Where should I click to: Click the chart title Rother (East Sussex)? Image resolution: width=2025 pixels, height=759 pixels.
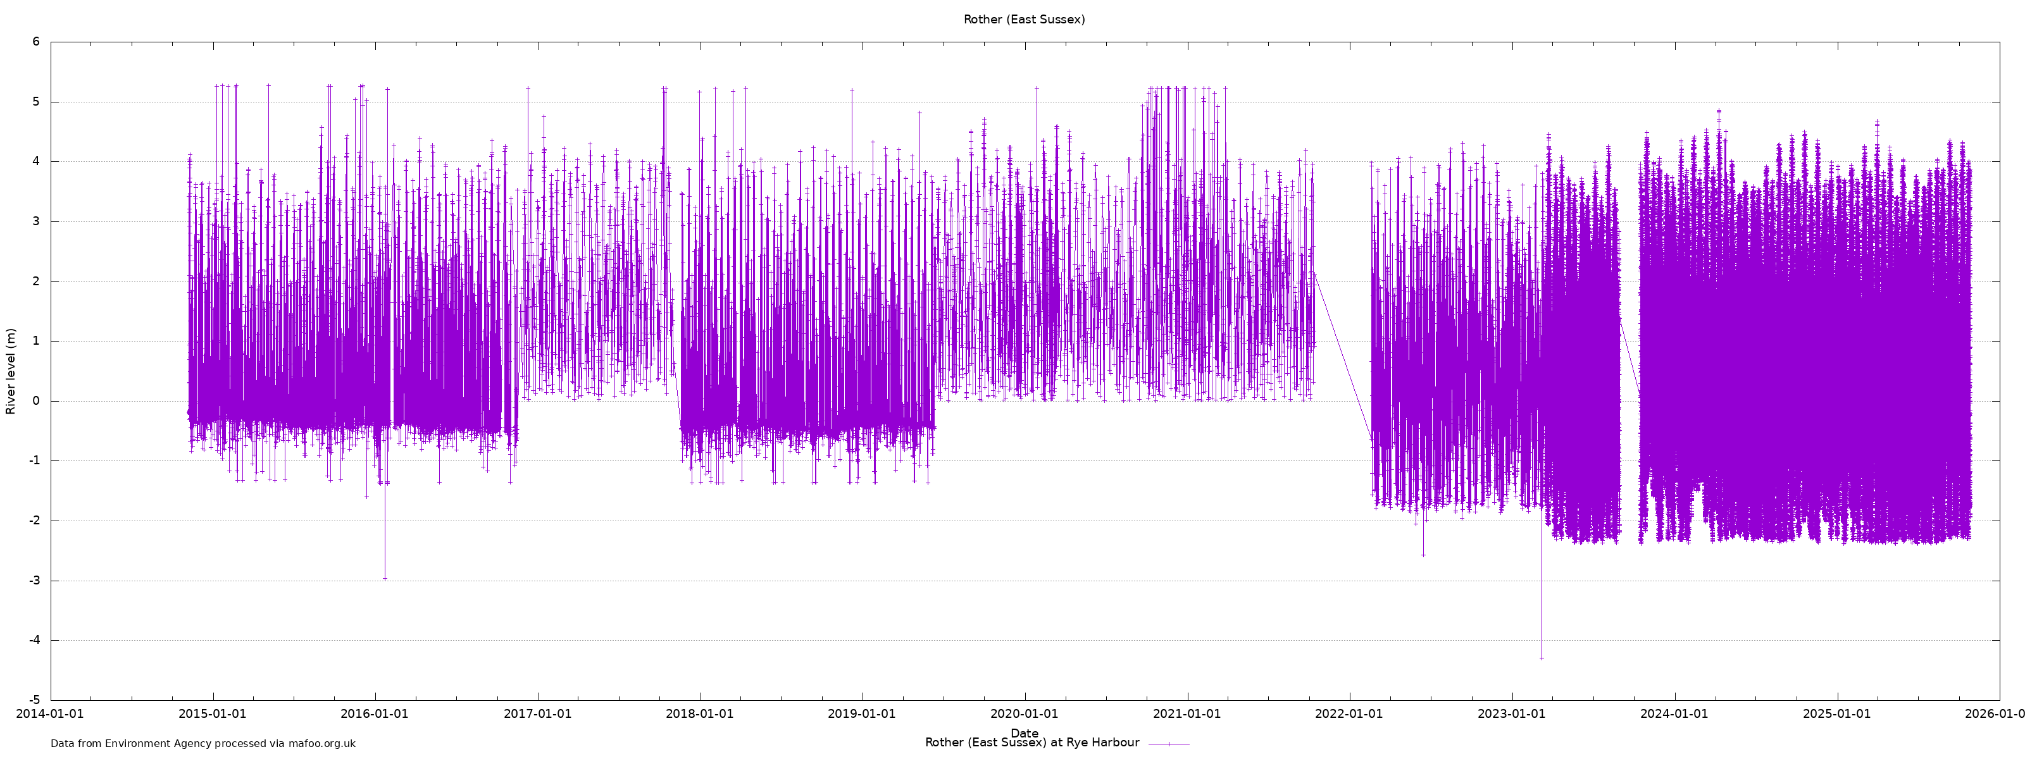(x=1023, y=20)
